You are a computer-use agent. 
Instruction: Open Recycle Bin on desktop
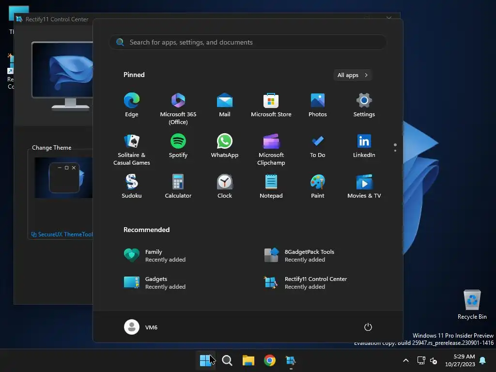tap(472, 305)
